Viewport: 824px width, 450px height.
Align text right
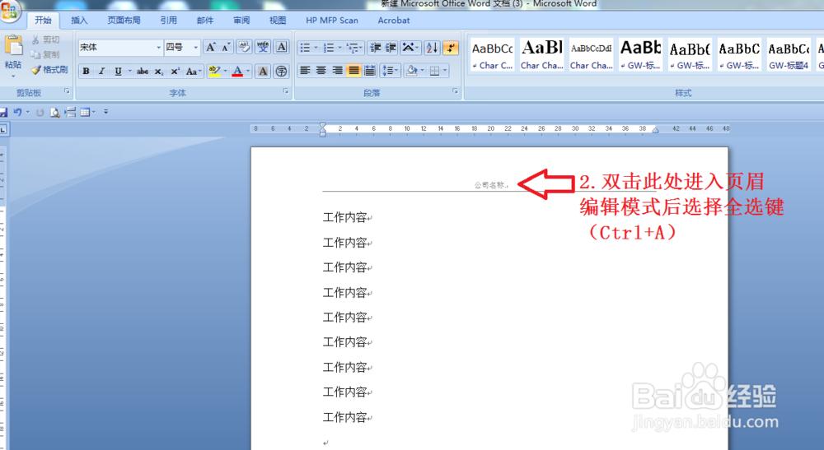pyautogui.click(x=337, y=70)
